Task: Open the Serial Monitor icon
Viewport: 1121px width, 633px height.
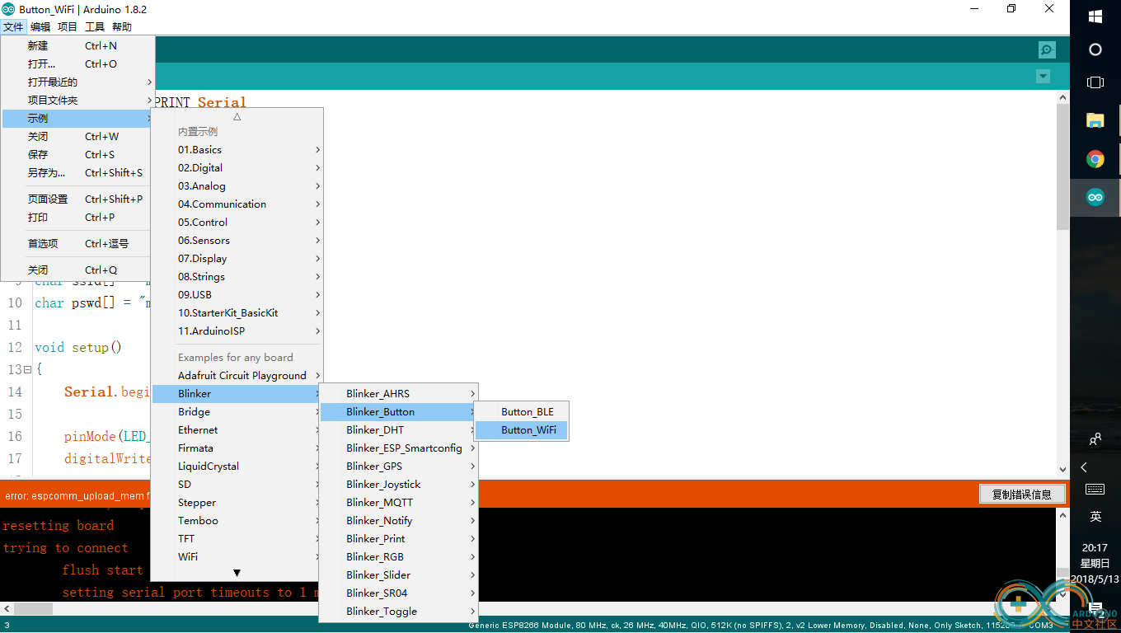Action: [1047, 49]
